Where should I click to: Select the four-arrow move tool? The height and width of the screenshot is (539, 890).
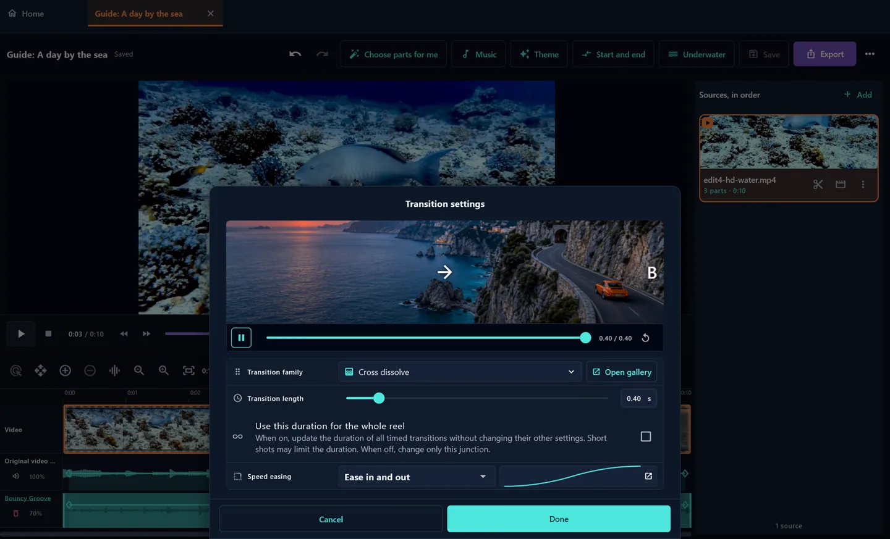[x=40, y=370]
